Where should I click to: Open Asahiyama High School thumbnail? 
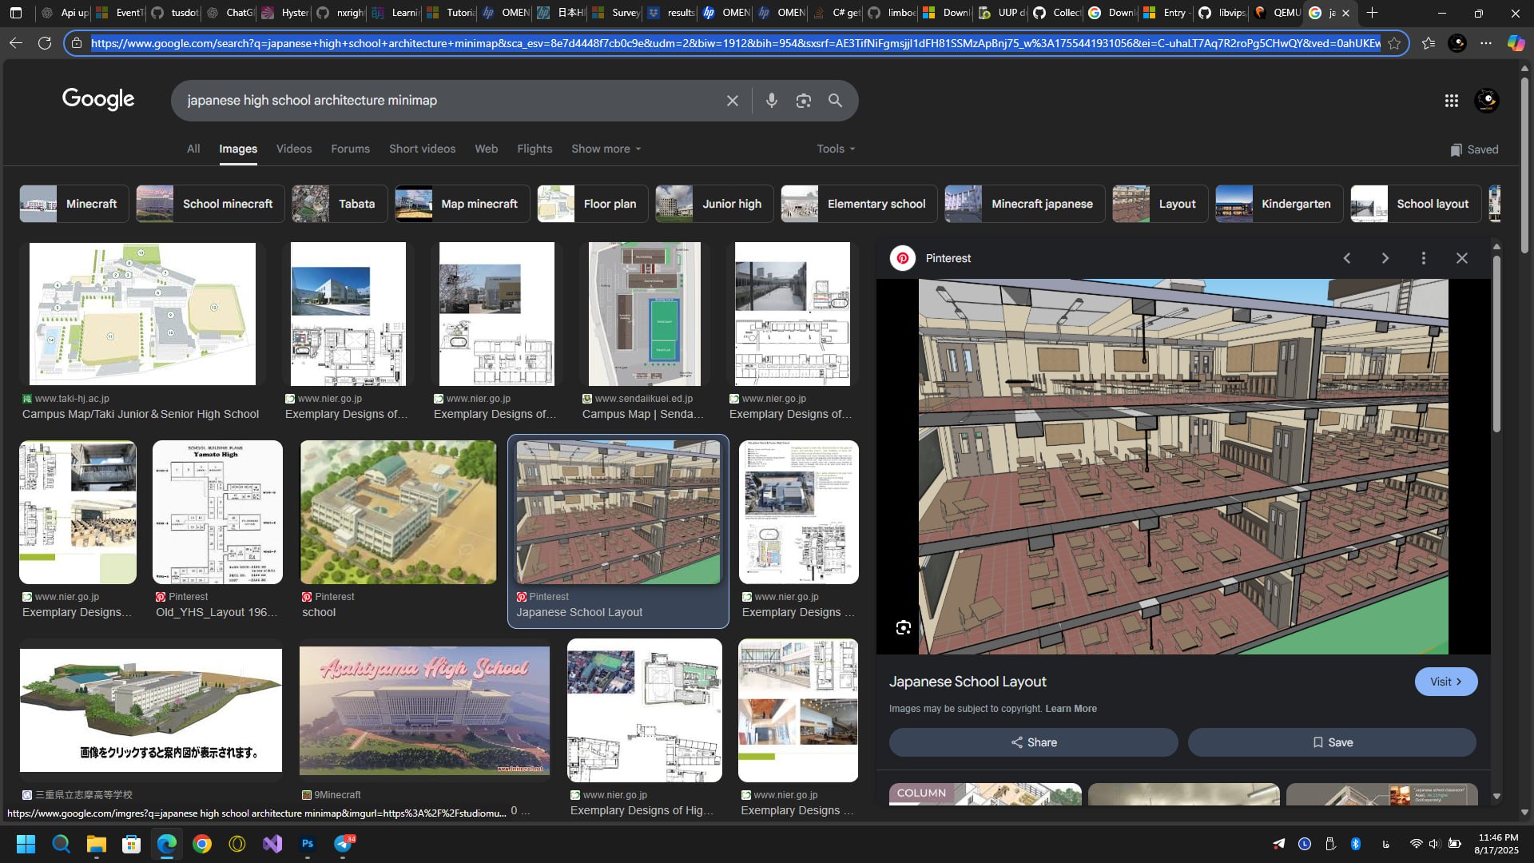pyautogui.click(x=424, y=710)
